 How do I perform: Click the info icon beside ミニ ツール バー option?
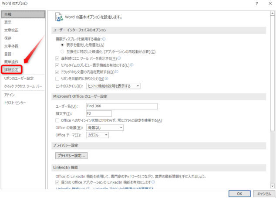[119, 58]
